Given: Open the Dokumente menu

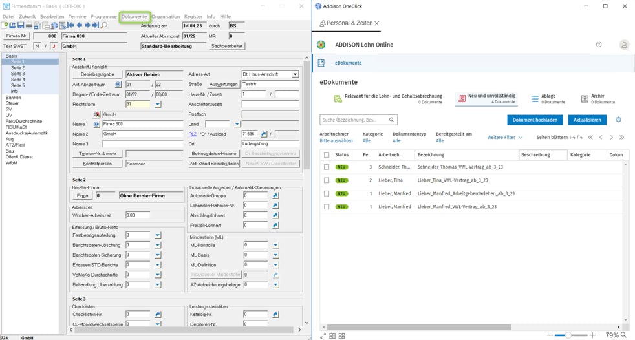Looking at the screenshot, I should (134, 17).
